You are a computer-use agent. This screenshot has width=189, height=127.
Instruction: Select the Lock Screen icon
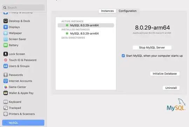pos(6,54)
